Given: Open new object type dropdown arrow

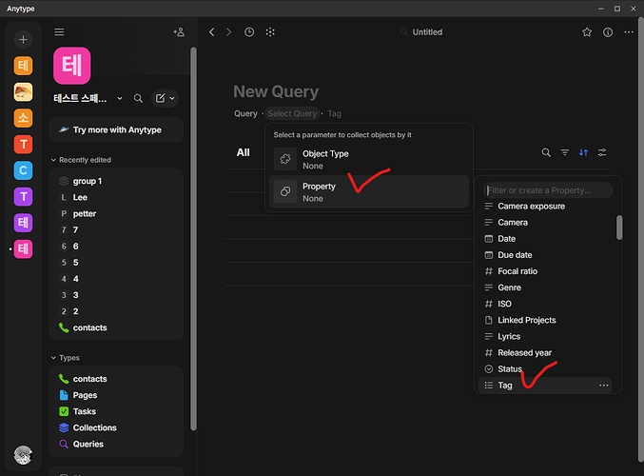Looking at the screenshot, I should click(x=172, y=98).
